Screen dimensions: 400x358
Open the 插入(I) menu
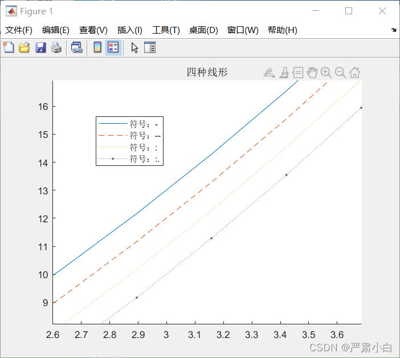click(x=129, y=30)
